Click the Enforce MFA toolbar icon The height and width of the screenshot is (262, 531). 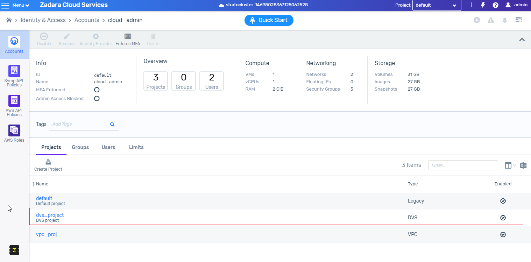(128, 36)
